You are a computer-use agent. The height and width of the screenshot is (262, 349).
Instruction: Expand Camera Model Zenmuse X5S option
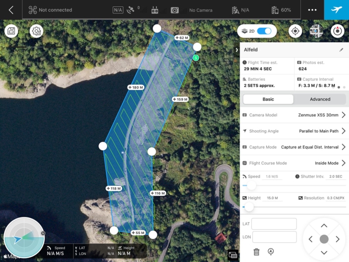pos(343,115)
